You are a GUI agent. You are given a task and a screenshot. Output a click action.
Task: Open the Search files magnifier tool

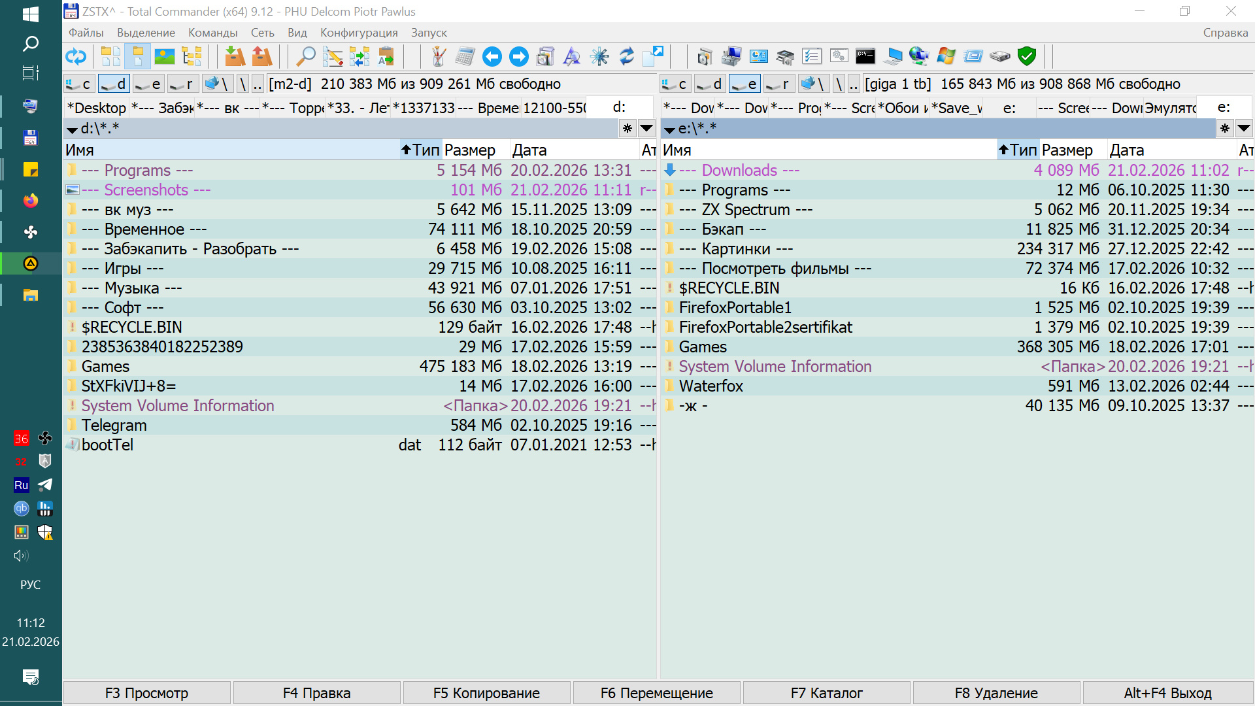[x=305, y=57]
